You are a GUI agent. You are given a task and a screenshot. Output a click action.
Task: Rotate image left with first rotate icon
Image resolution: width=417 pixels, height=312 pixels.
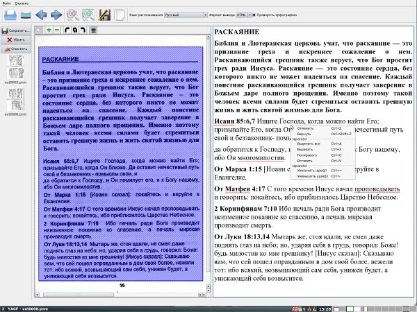click(x=67, y=30)
